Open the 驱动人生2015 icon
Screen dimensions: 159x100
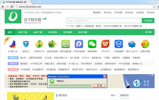[132, 44]
